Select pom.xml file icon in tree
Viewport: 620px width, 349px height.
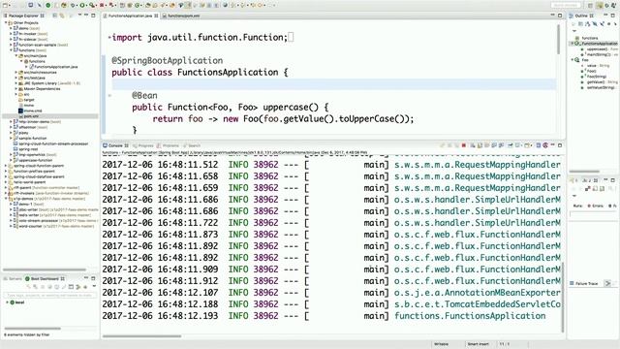pos(21,116)
